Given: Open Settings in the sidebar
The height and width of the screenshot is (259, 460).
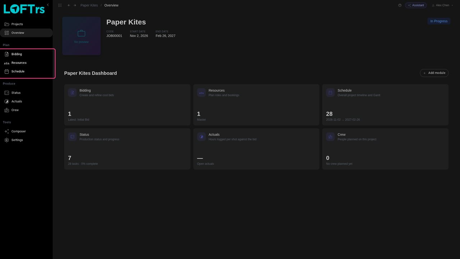Looking at the screenshot, I should pyautogui.click(x=26, y=140).
